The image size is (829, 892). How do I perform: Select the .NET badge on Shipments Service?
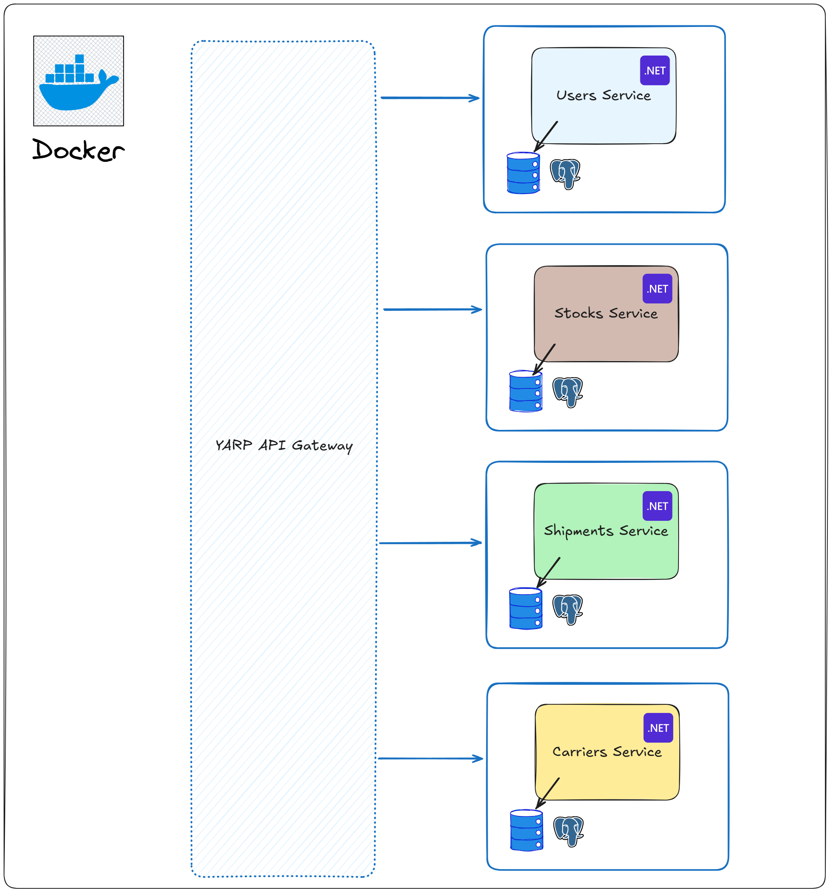click(x=657, y=506)
